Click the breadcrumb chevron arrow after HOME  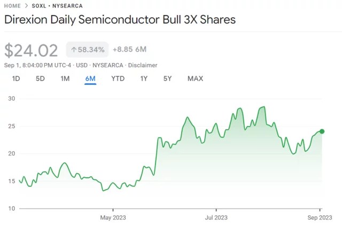[x=26, y=6]
